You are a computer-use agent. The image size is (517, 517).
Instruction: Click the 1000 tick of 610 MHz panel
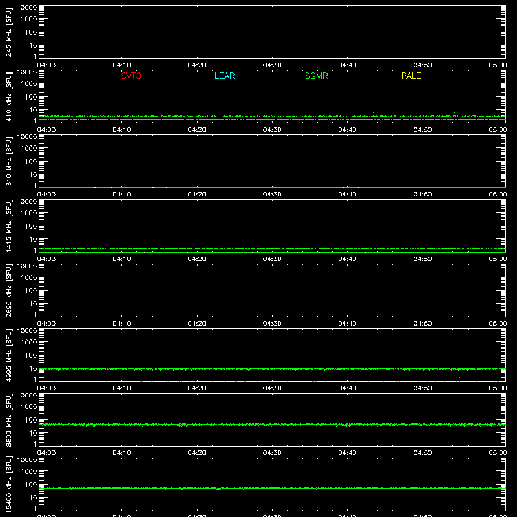(x=29, y=149)
